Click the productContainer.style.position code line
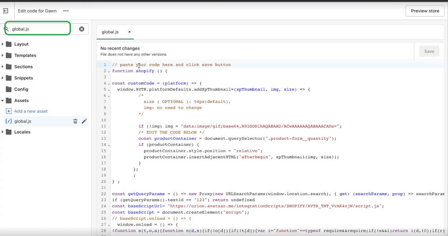448x236 pixels. click(x=203, y=151)
